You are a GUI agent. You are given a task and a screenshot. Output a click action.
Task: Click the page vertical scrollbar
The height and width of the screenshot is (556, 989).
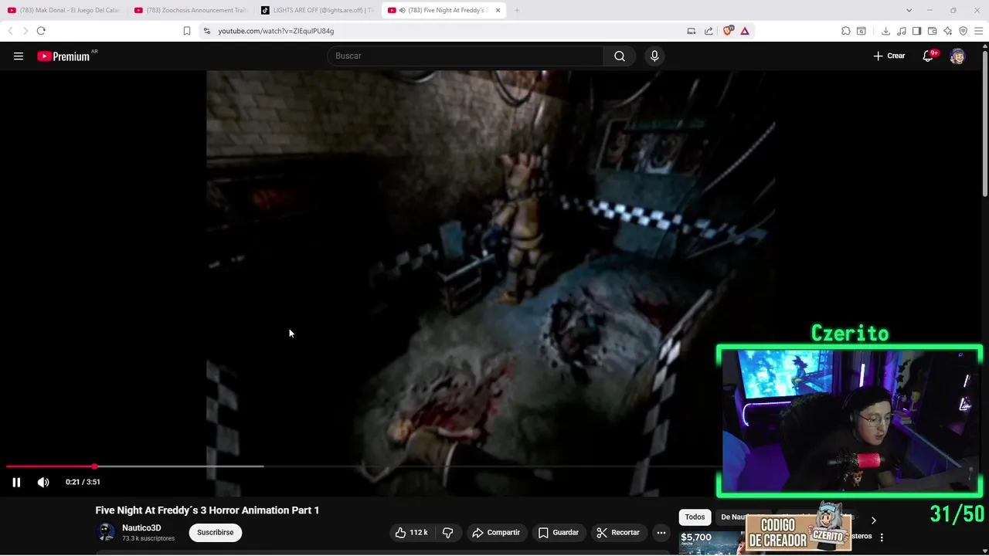[x=984, y=124]
